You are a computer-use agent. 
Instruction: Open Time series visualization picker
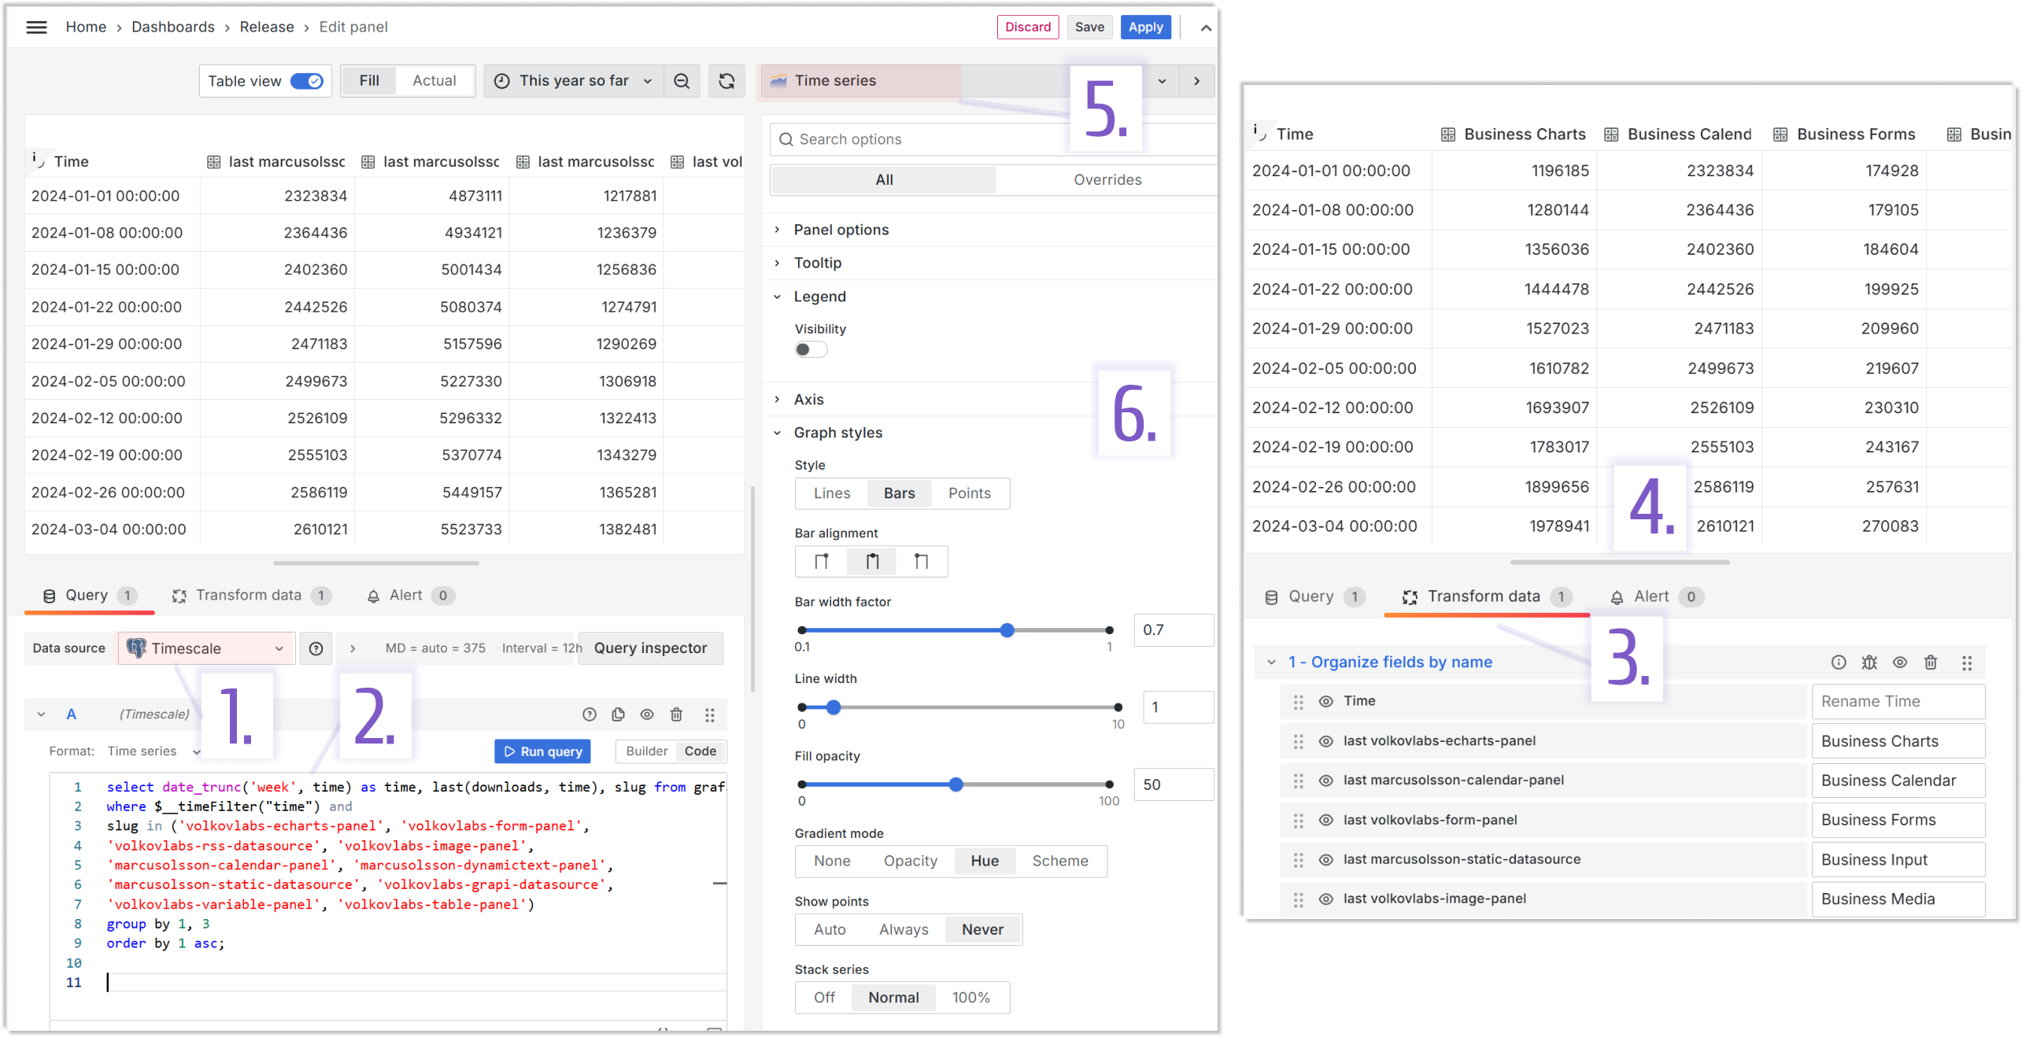point(970,81)
